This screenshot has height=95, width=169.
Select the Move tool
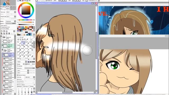point(18,40)
